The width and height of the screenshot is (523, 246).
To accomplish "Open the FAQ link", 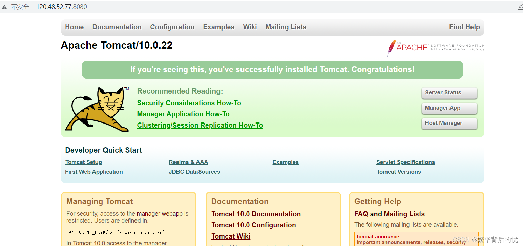I will coord(361,214).
